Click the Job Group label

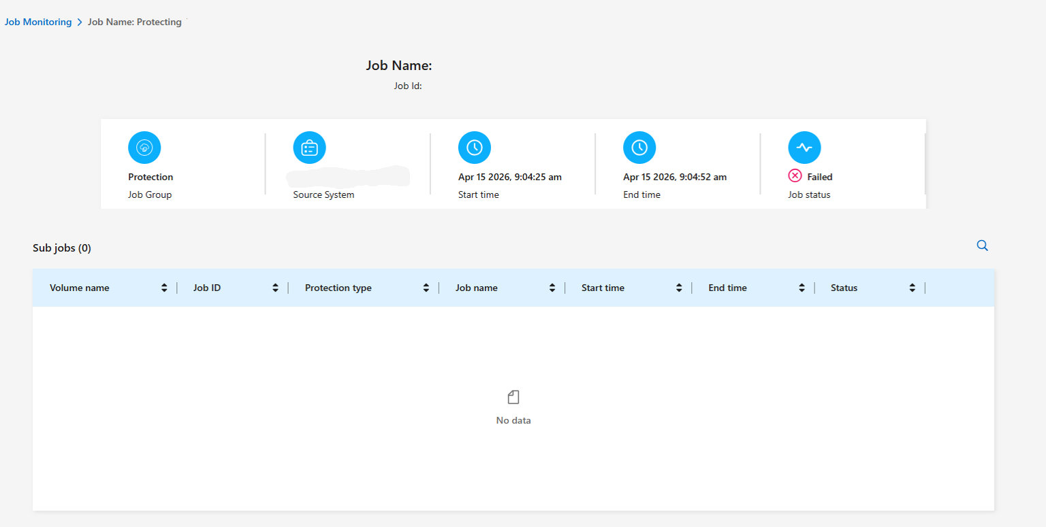click(x=150, y=194)
